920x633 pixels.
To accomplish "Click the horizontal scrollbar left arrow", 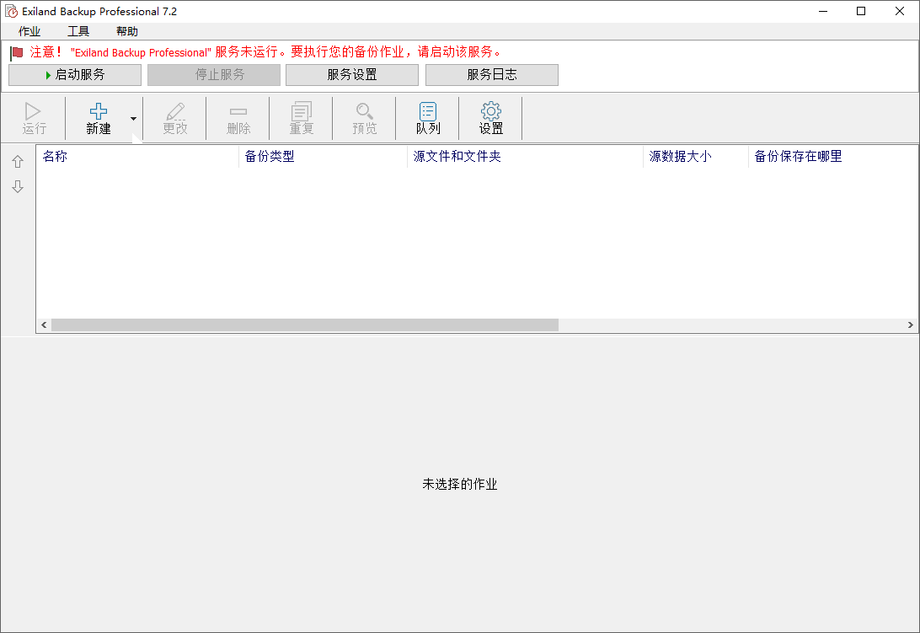I will pyautogui.click(x=44, y=325).
